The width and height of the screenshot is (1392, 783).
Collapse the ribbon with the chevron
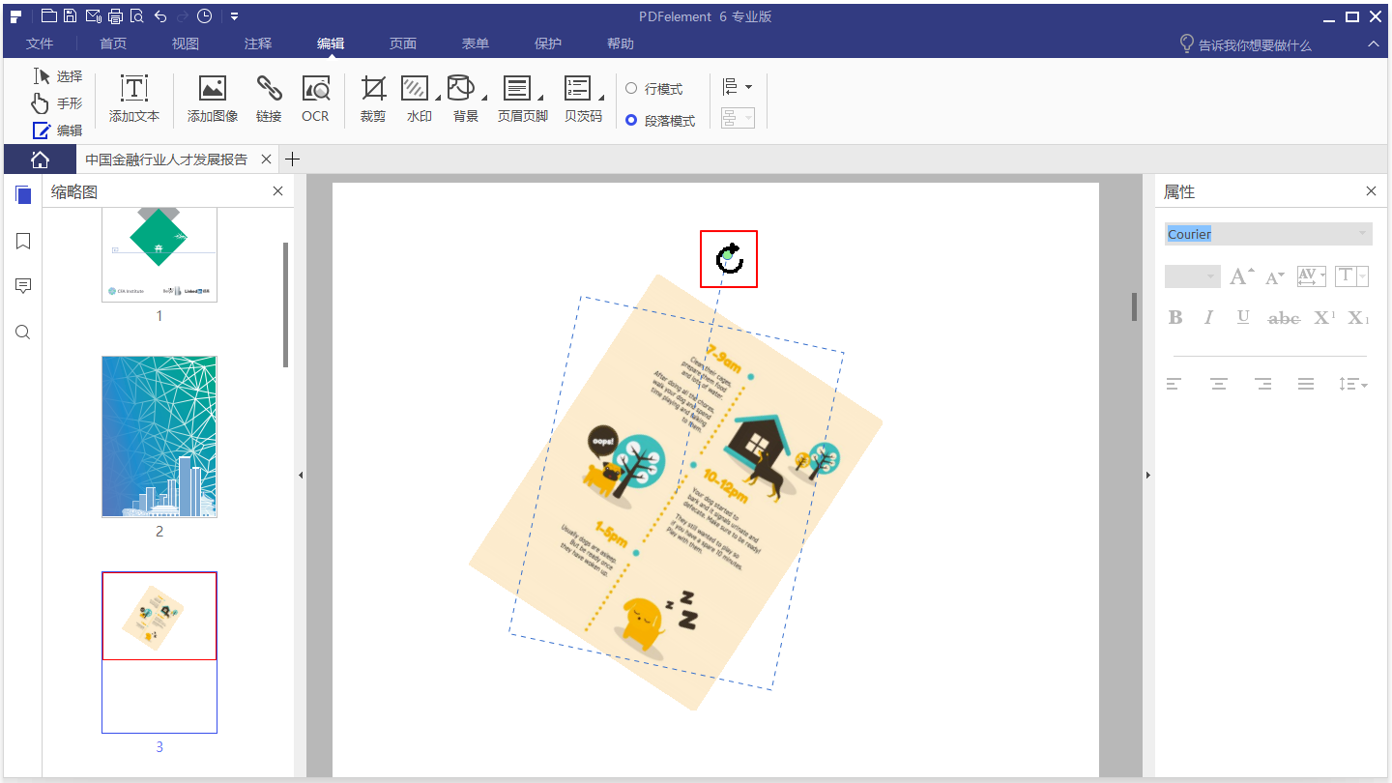tap(1373, 44)
